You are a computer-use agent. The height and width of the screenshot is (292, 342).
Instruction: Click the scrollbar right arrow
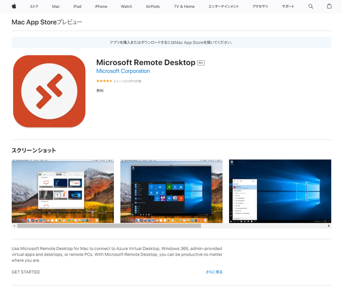click(x=329, y=226)
